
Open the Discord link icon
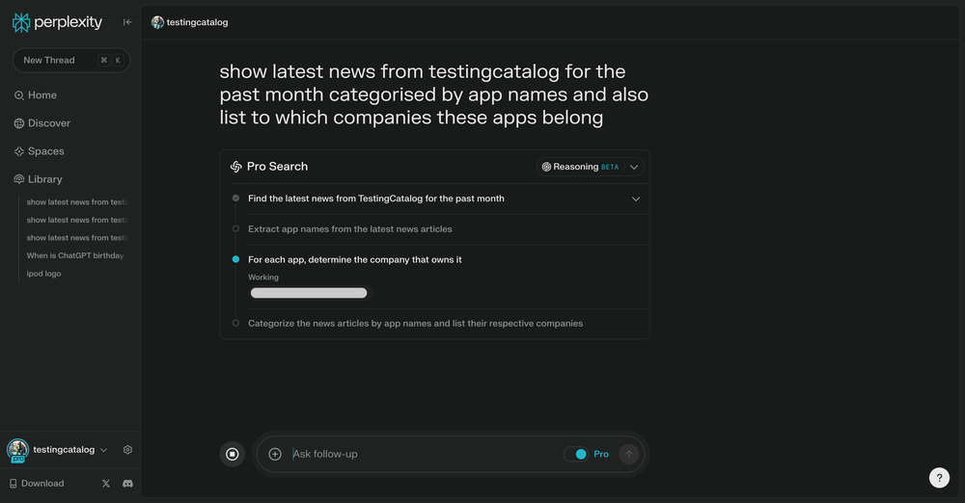point(127,484)
